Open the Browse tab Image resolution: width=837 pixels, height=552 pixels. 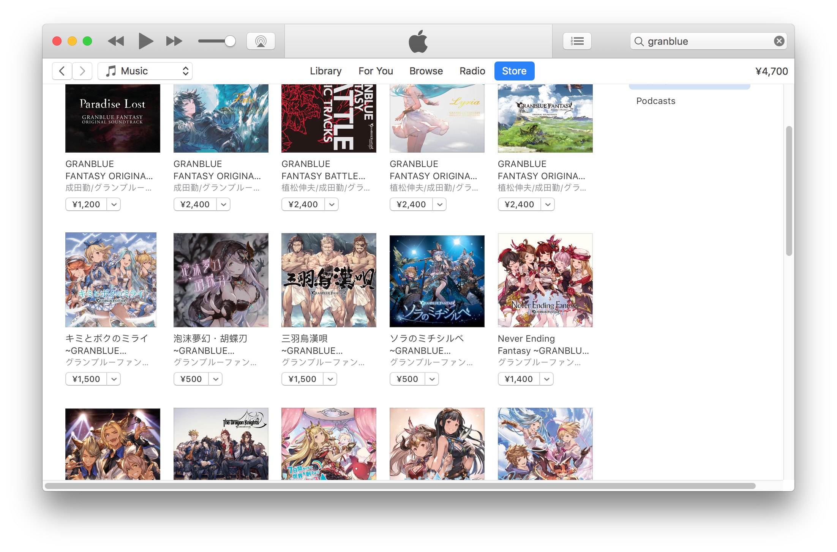pos(426,71)
